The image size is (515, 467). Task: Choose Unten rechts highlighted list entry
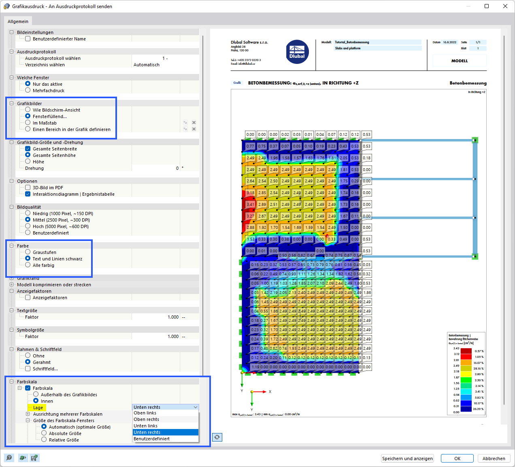166,432
